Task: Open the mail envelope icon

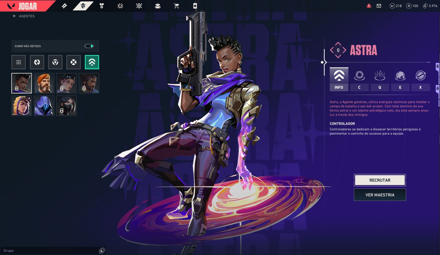Action: 379,6
